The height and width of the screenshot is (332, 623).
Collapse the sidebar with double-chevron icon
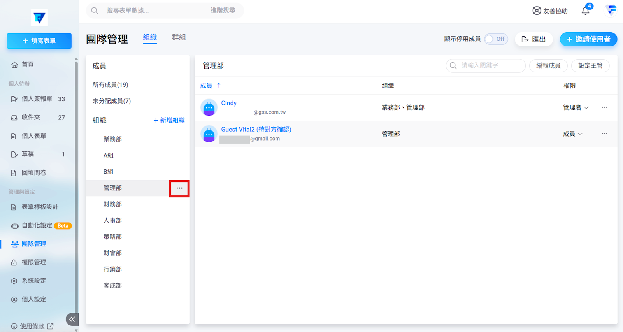(72, 319)
